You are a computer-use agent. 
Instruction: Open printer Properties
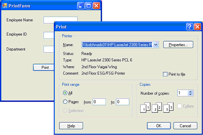point(178,45)
